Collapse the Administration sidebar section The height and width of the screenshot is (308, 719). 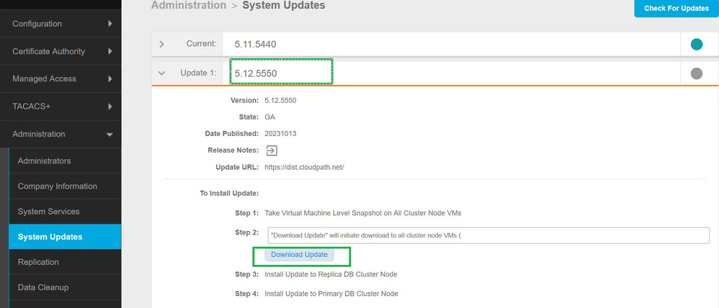(61, 134)
